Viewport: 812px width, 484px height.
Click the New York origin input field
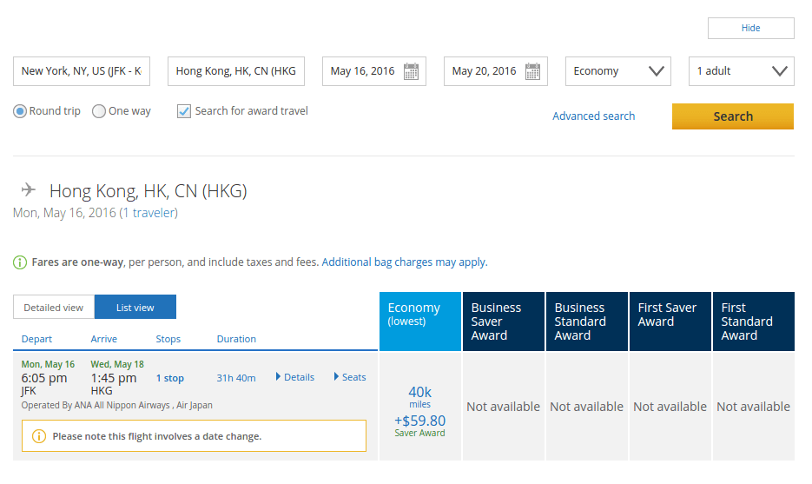click(x=82, y=71)
